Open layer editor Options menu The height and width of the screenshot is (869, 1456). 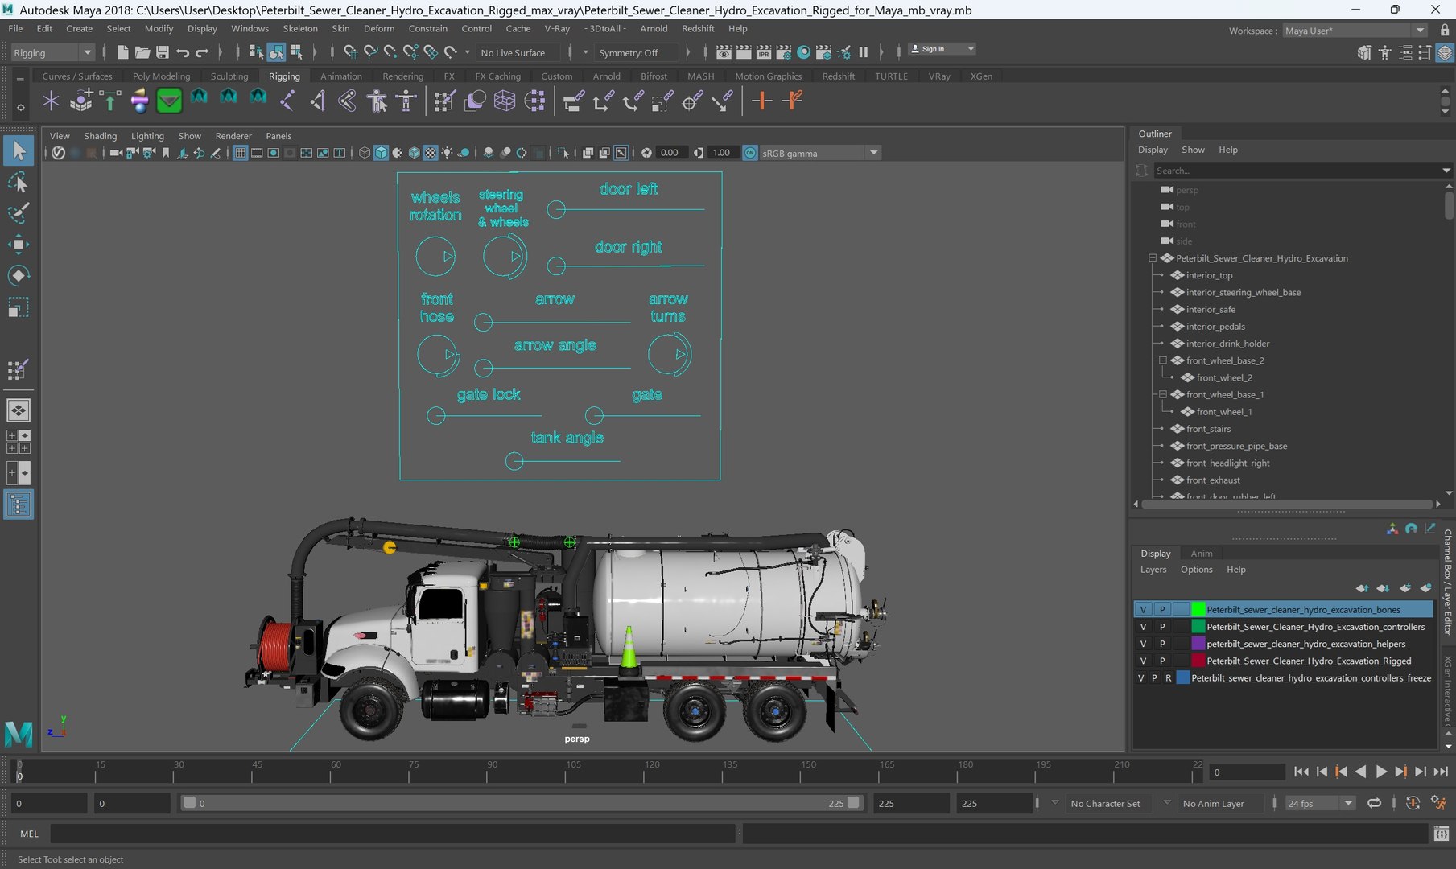click(1196, 570)
